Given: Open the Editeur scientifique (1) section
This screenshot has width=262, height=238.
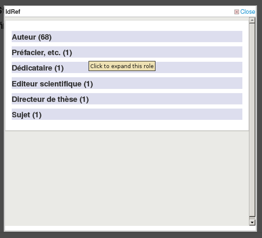Looking at the screenshot, I should 52,84.
